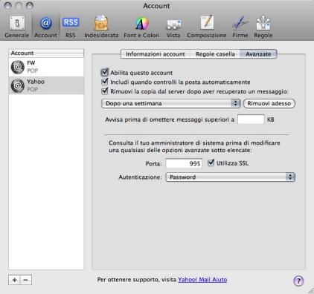Click the Rimuovi adesso button
The width and height of the screenshot is (314, 294).
click(x=269, y=103)
